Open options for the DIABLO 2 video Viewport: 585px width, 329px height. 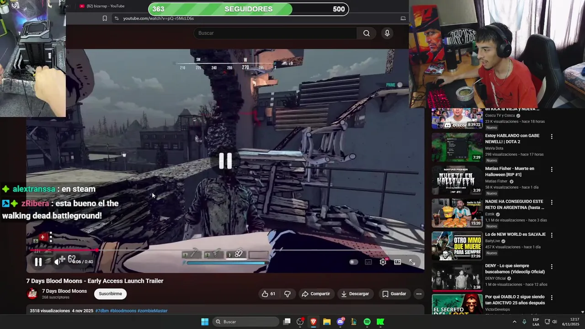tap(552, 297)
